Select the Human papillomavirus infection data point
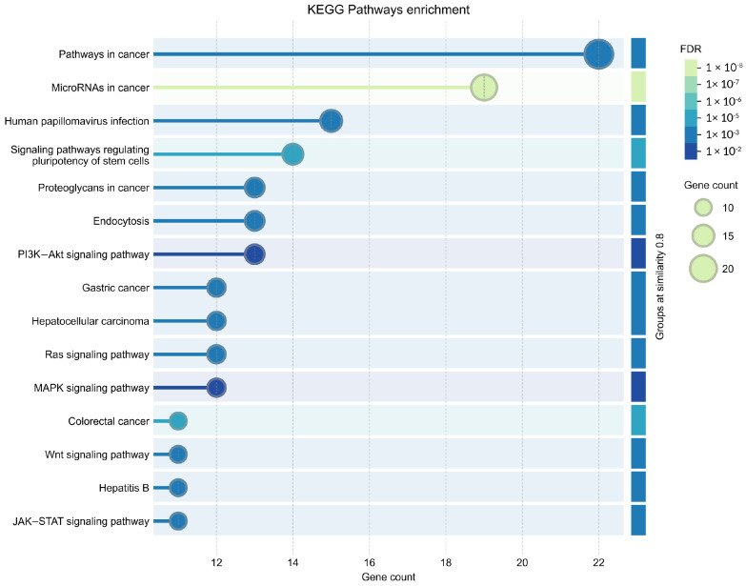 332,121
